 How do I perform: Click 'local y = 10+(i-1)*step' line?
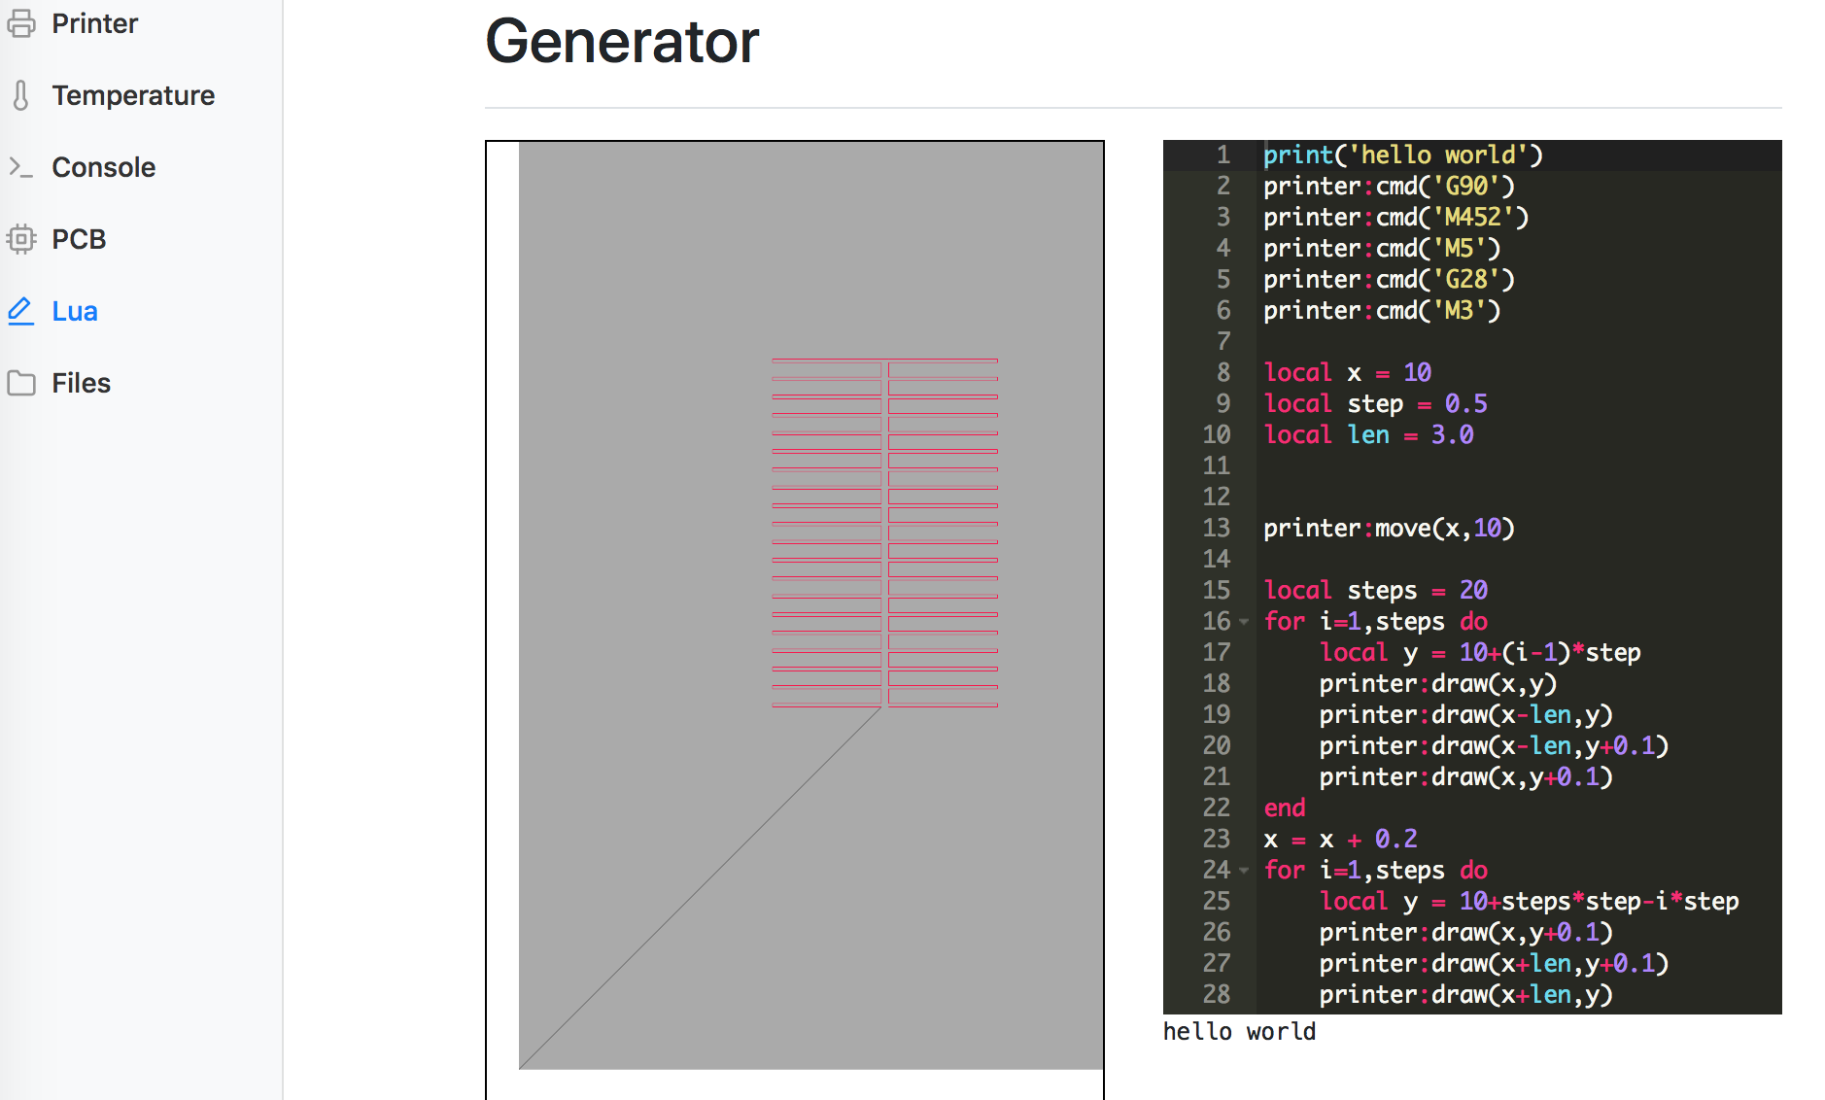coord(1480,653)
